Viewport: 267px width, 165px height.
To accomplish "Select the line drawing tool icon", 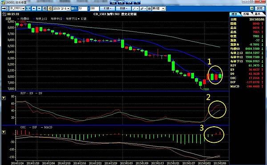I will coord(134,8).
